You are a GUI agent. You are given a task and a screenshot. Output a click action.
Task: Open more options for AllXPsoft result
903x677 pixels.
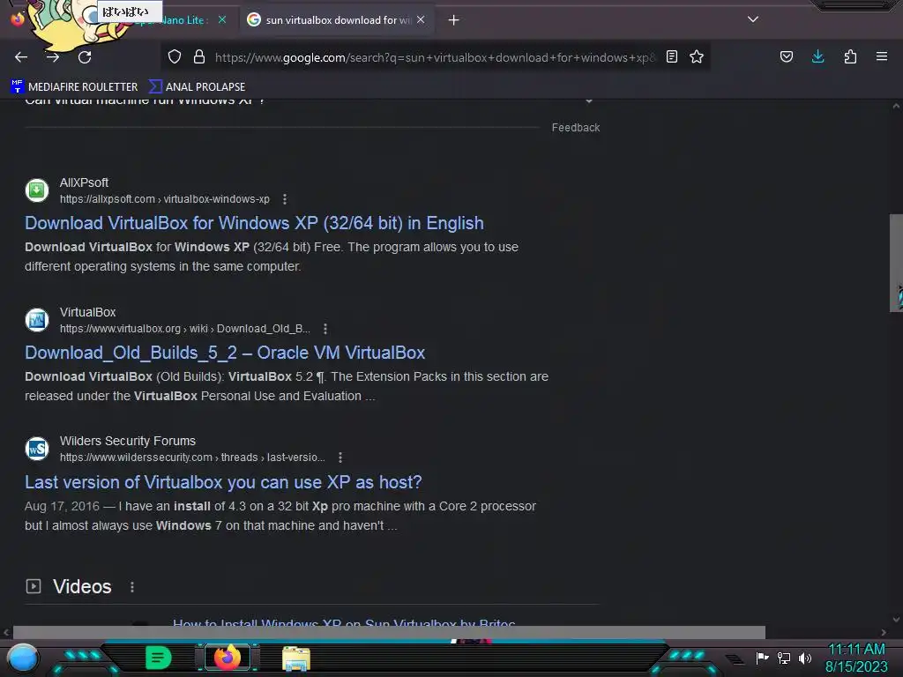click(x=285, y=199)
